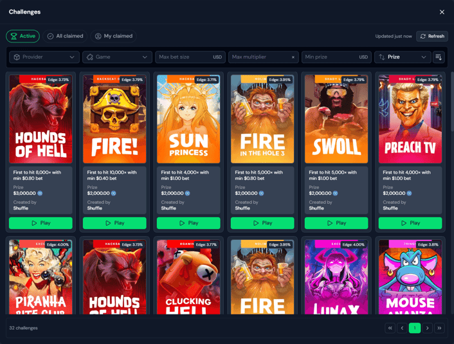Expand the Game dropdown
Viewport: 454px width, 344px height.
[117, 57]
